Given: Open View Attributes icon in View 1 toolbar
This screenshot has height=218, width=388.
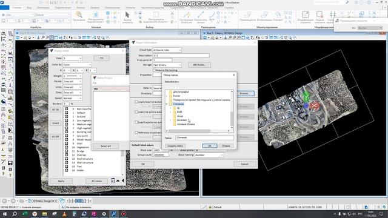Looking at the screenshot, I should 18,38.
